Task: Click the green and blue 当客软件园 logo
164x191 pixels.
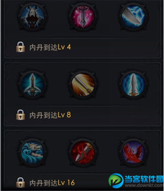Action: pyautogui.click(x=116, y=180)
